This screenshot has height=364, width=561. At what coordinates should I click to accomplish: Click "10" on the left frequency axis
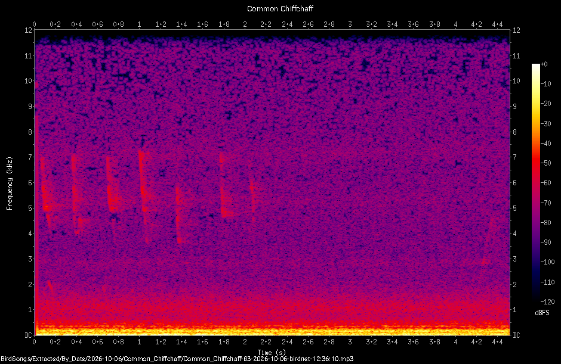coord(28,81)
